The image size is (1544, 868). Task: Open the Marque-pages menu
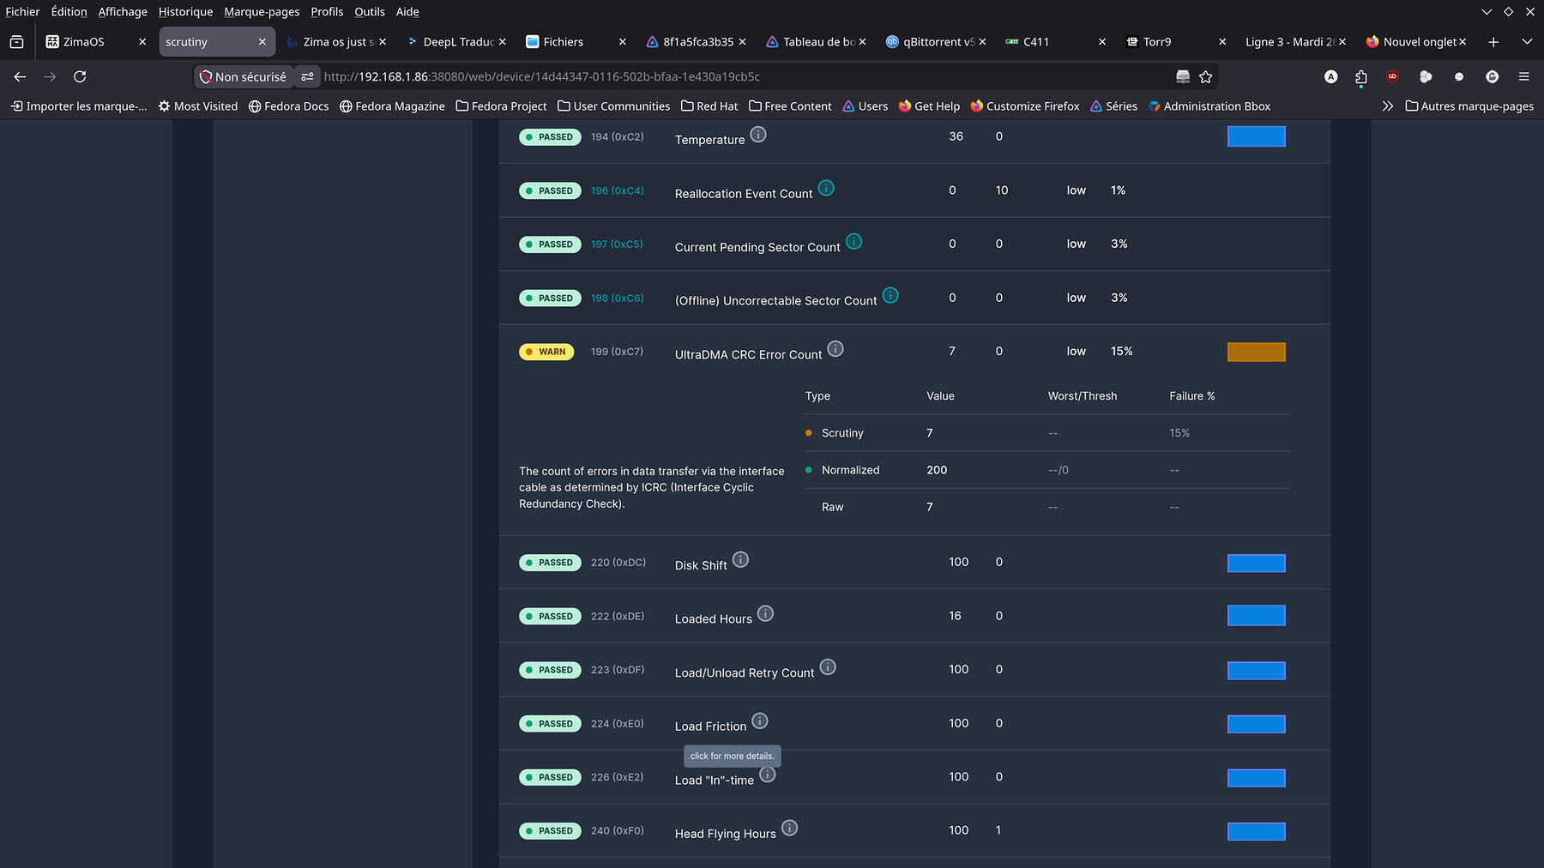(262, 11)
